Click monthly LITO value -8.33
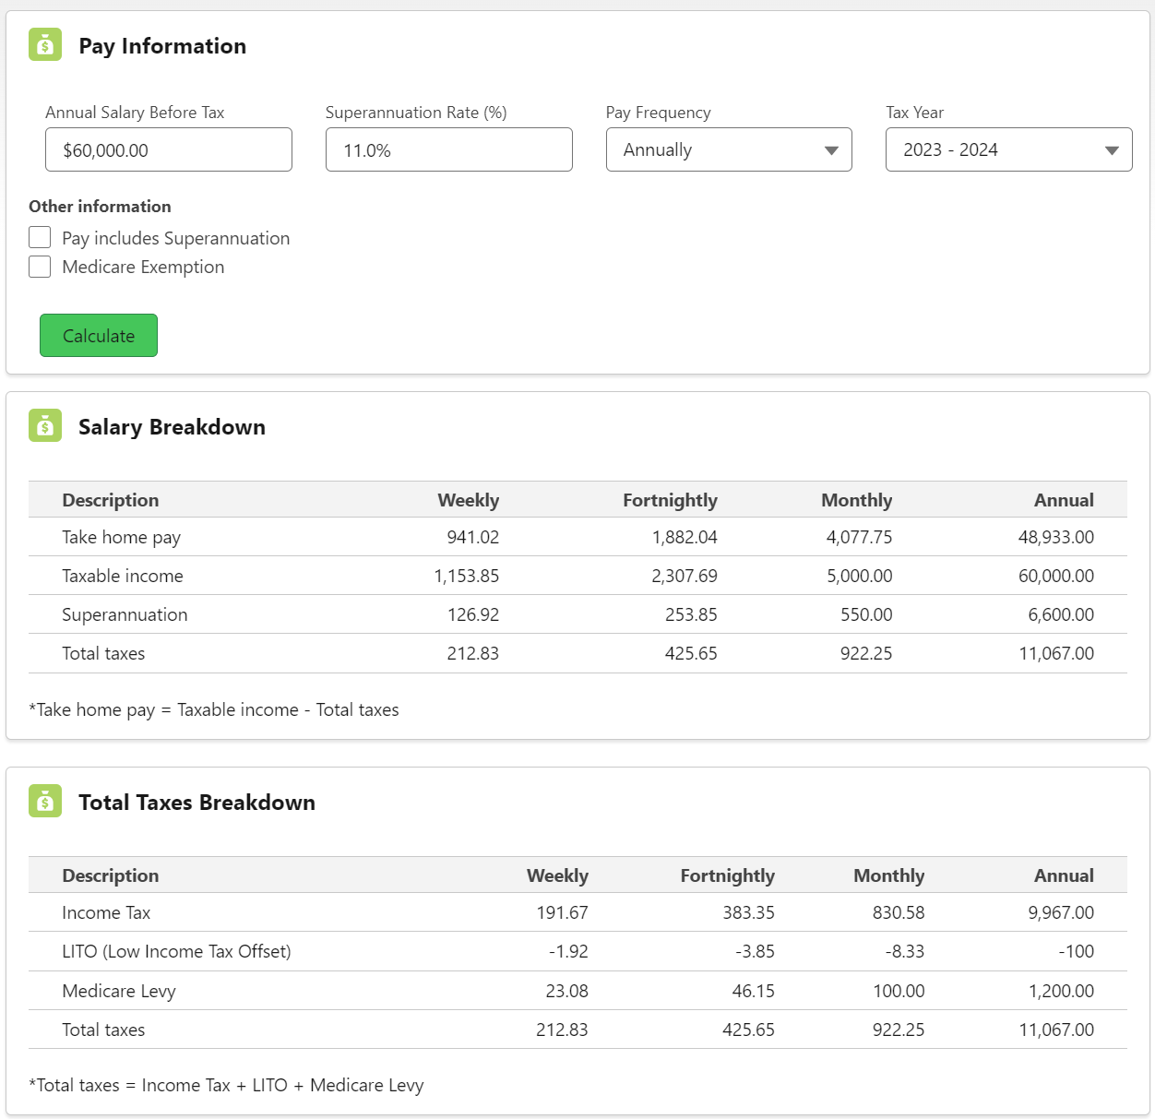Screen dimensions: 1155x1119 point(905,951)
